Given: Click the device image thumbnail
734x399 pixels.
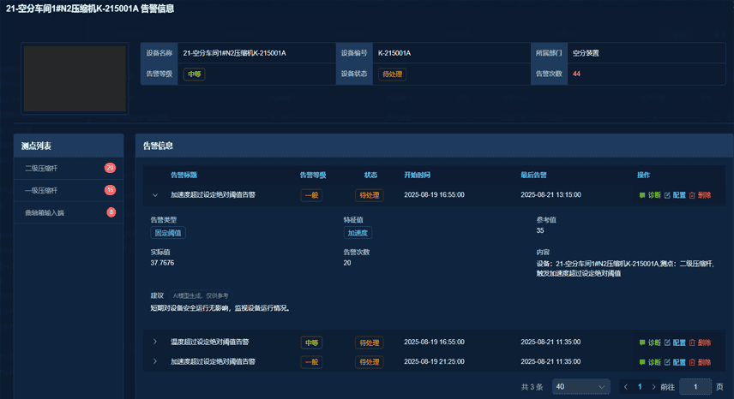Looking at the screenshot, I should [x=73, y=77].
